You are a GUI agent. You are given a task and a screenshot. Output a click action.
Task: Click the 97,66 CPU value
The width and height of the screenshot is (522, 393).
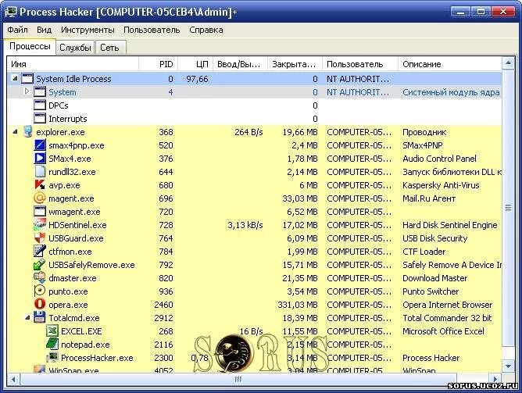[x=197, y=79]
